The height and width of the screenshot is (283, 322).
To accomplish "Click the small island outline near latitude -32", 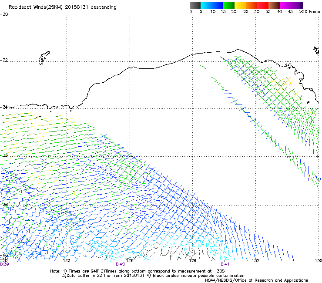I will pyautogui.click(x=44, y=58).
